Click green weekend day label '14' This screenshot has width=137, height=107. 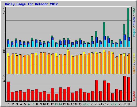(x=60, y=104)
